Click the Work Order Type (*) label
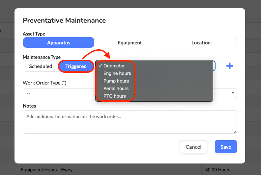This screenshot has height=175, width=261. 44,83
